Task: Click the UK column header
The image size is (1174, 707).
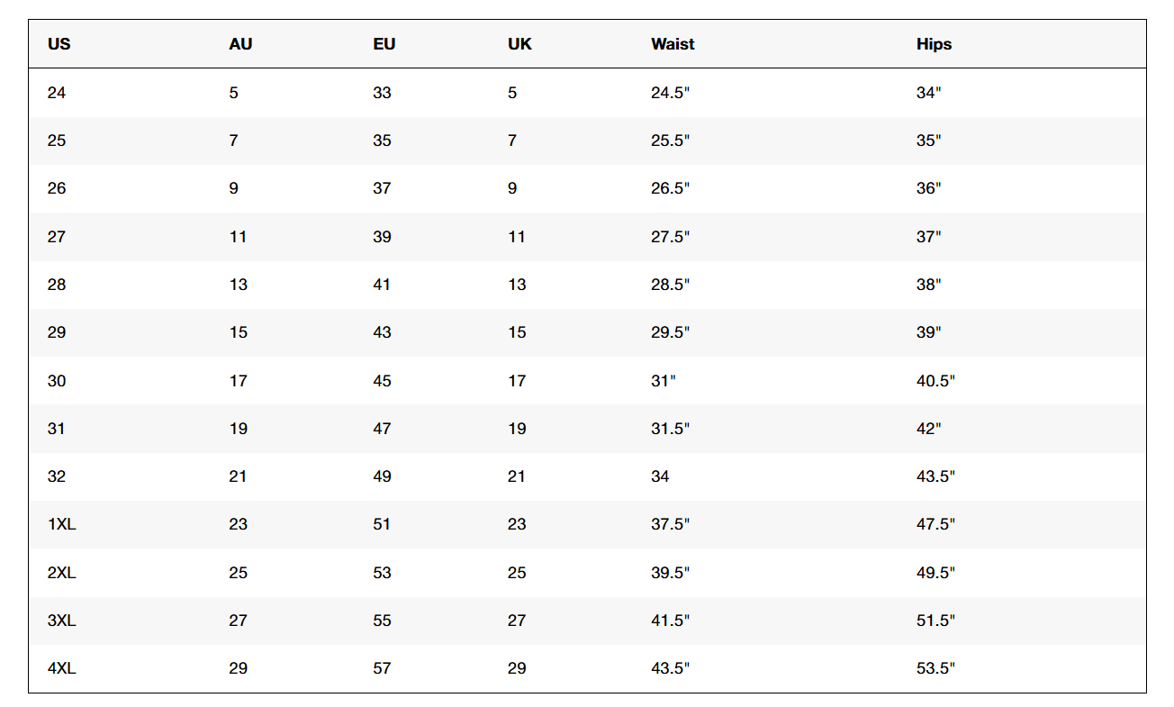Action: click(519, 44)
